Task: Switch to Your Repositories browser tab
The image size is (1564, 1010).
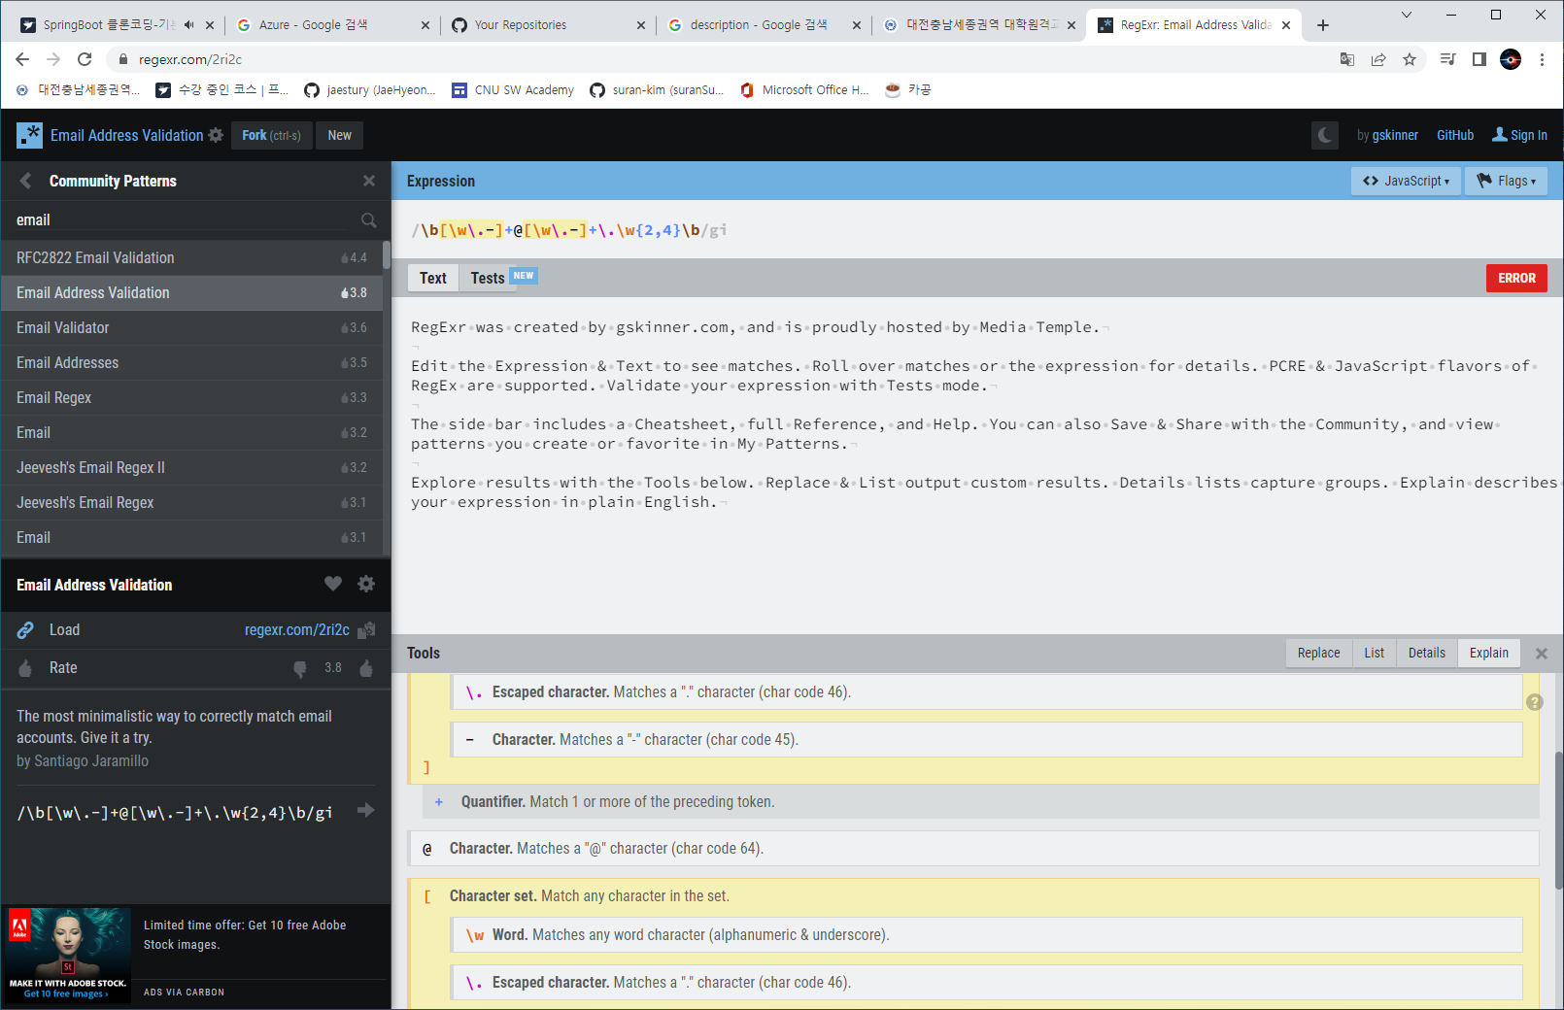Action: pyautogui.click(x=549, y=25)
